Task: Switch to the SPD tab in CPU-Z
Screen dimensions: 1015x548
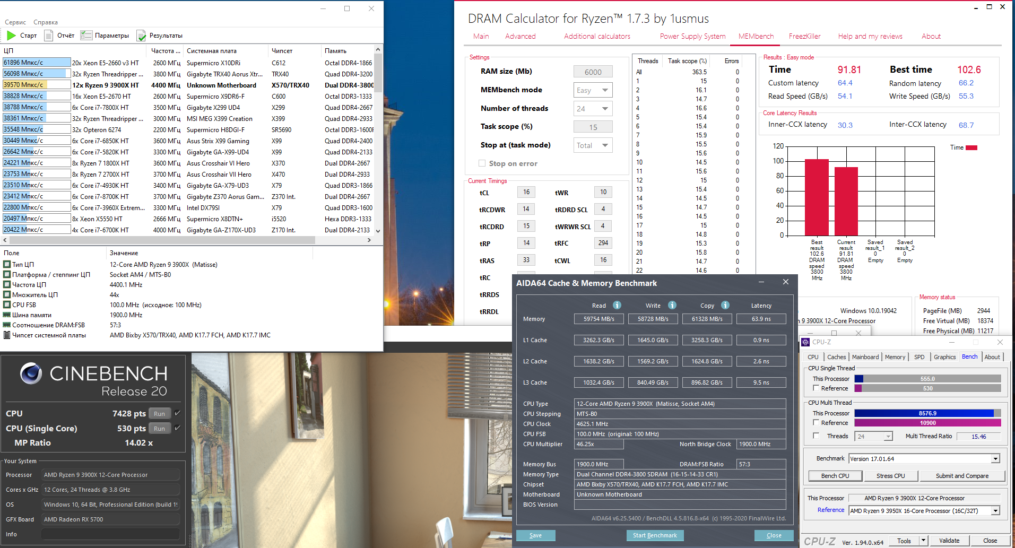Action: [x=919, y=357]
